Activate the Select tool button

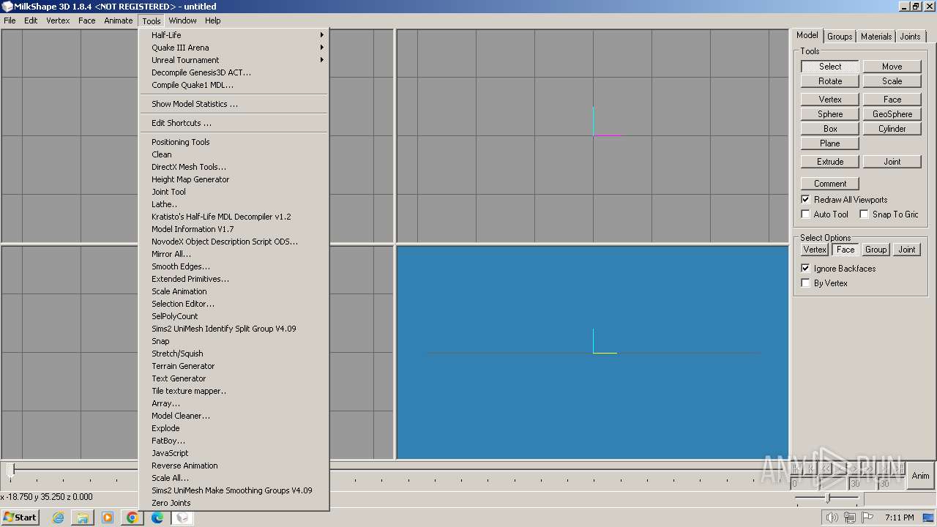click(830, 67)
